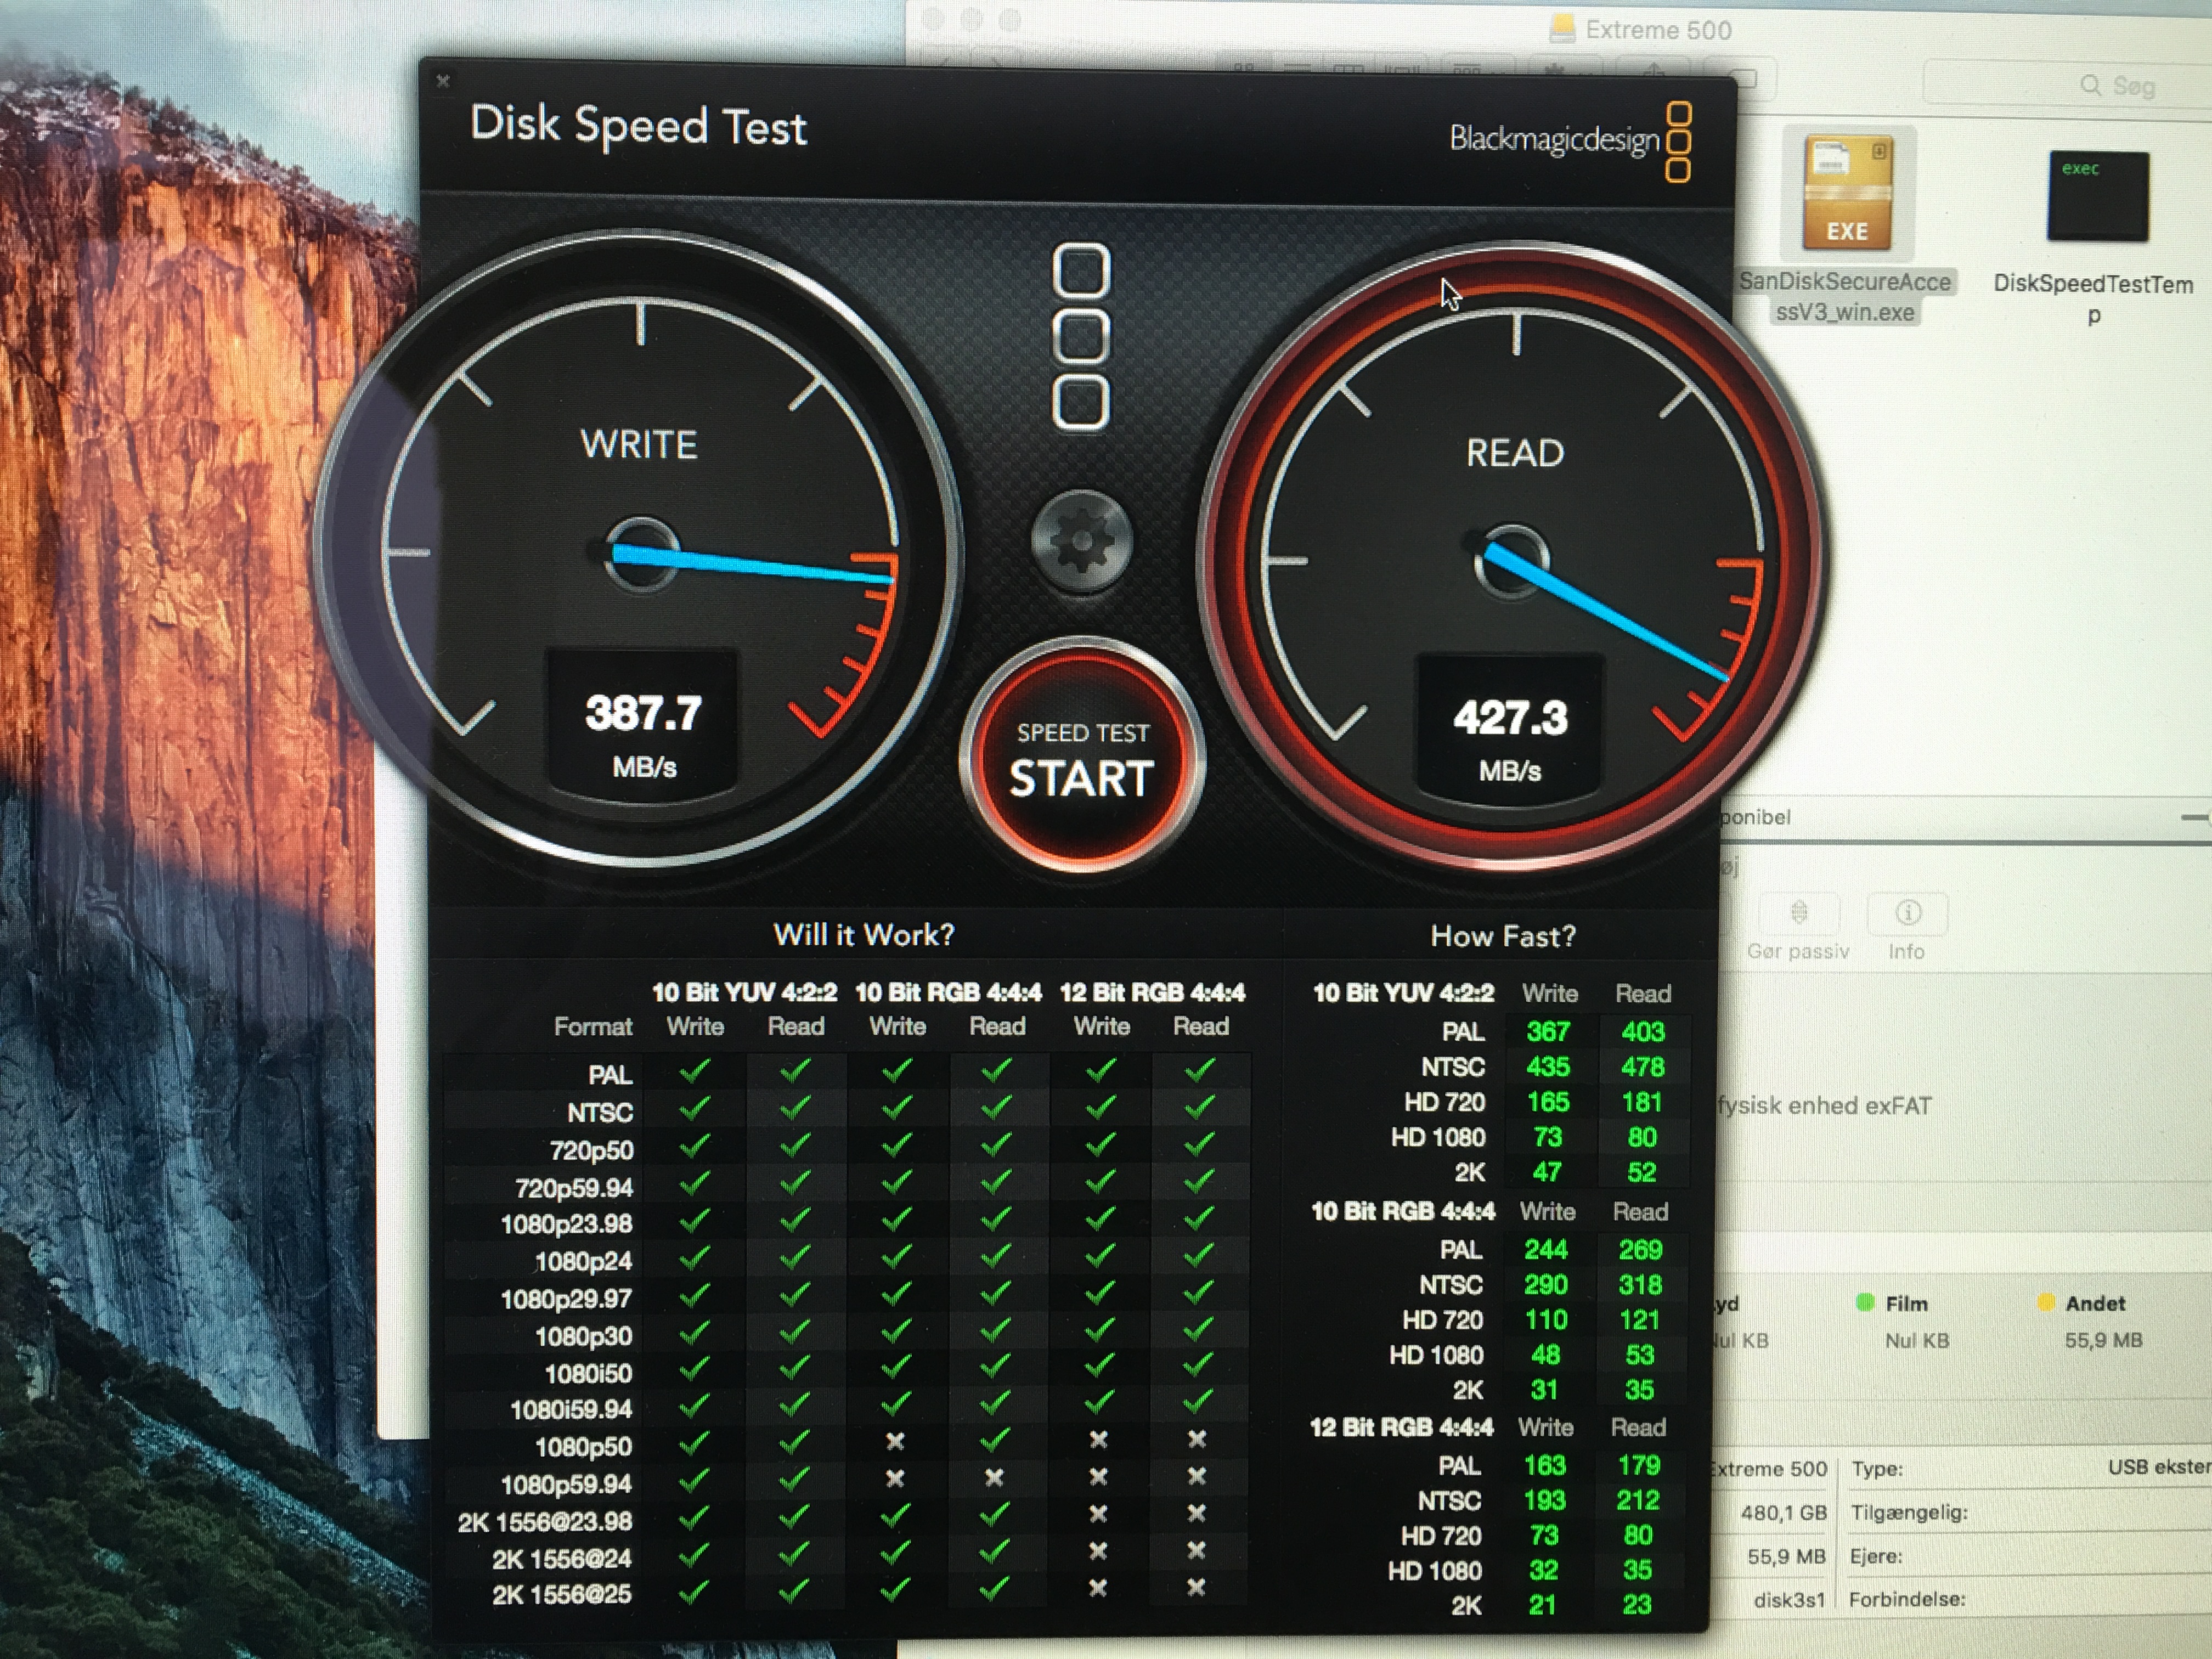Click the 720p50 10 Bit YUV Read checkmark
Screen dimensions: 2212x1659
(x=795, y=1145)
